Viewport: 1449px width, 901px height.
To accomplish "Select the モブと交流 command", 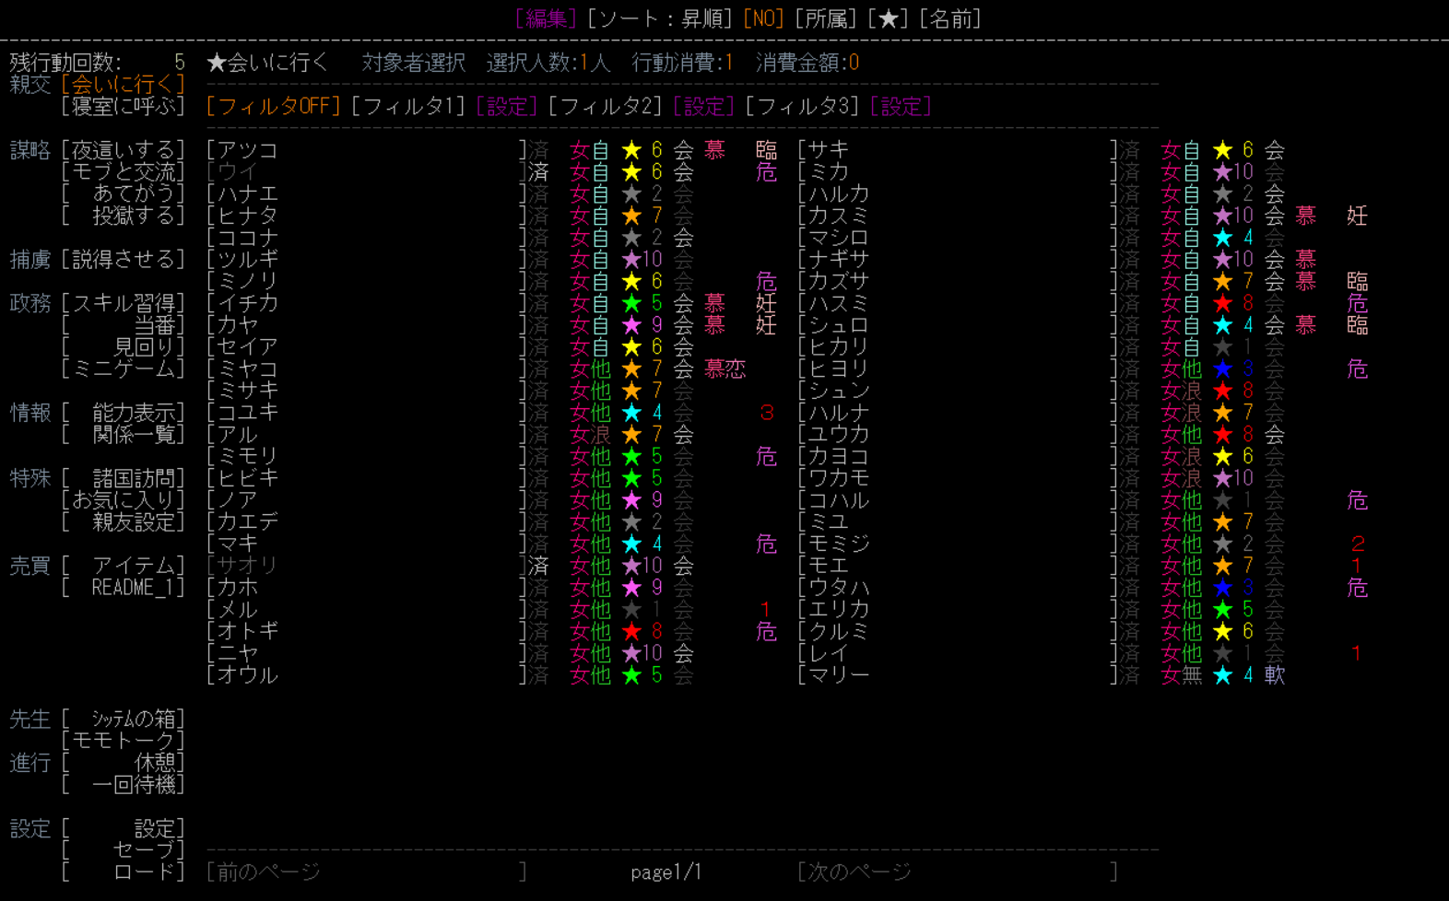I will [124, 172].
